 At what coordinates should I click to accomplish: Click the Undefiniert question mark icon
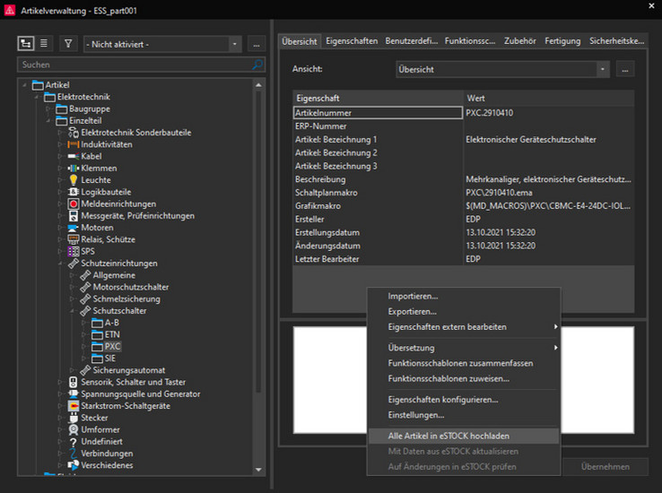(74, 442)
